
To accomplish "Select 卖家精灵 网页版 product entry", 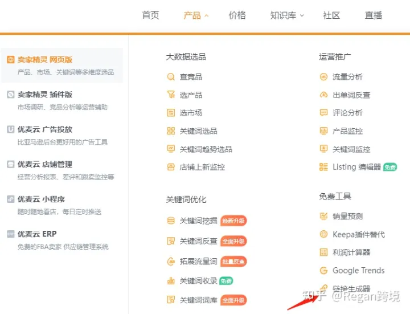I will (62, 66).
